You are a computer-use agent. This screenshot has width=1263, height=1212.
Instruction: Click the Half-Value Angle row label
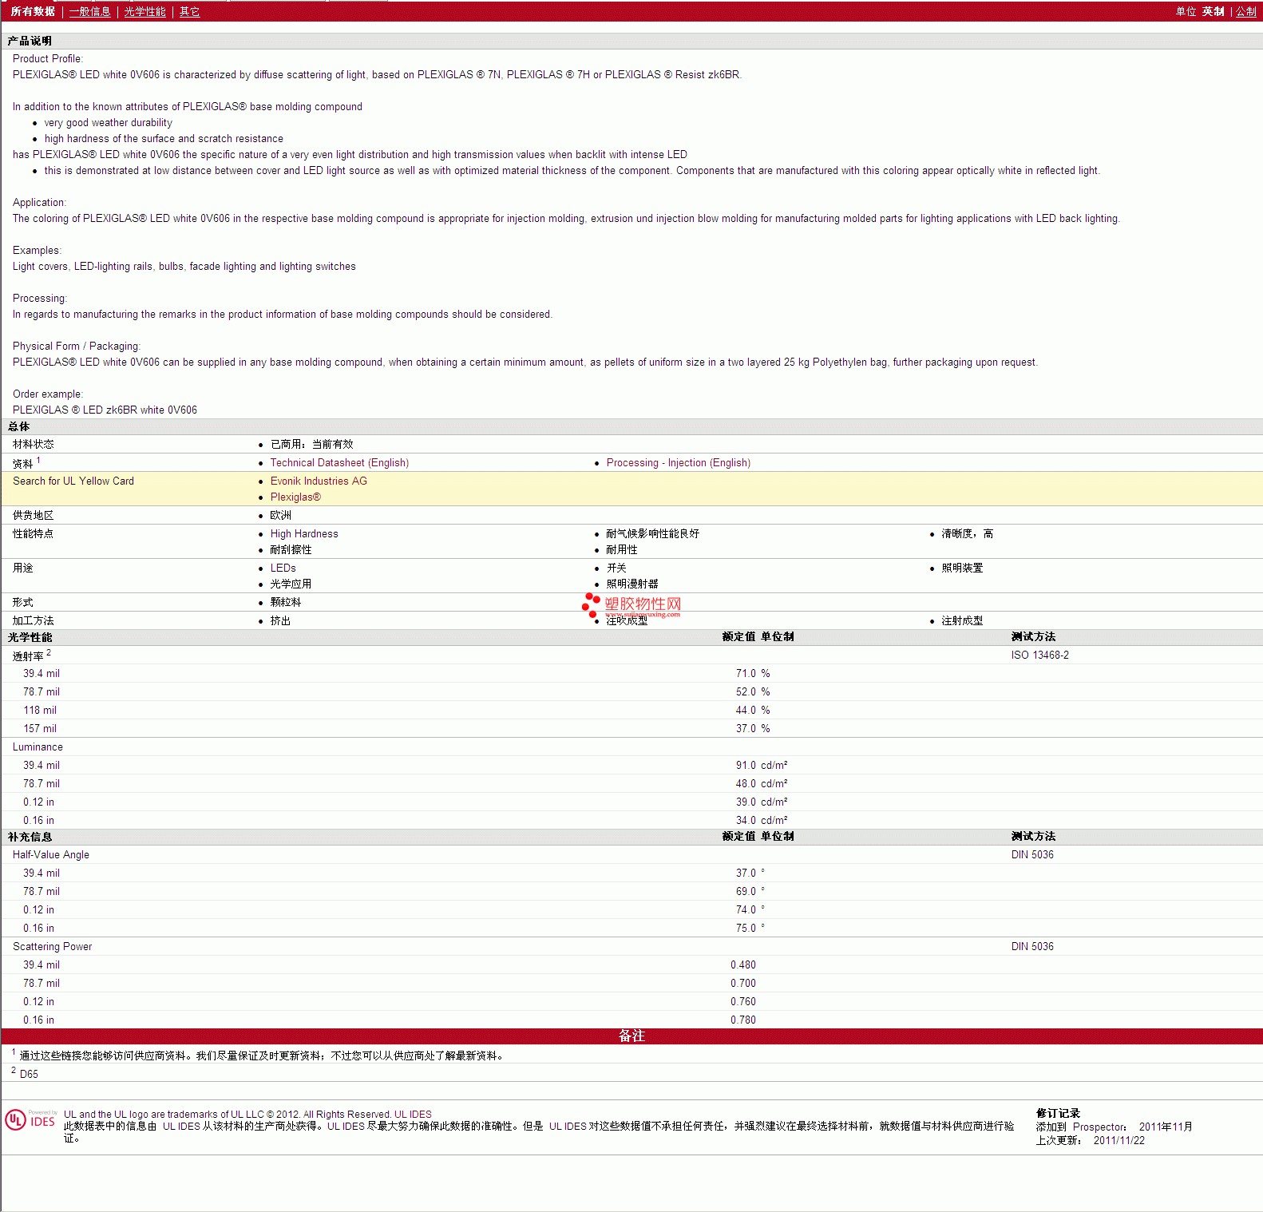point(51,854)
